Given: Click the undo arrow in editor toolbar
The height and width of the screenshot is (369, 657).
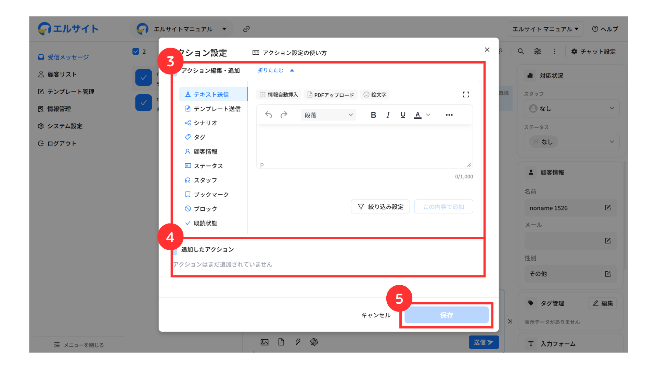Looking at the screenshot, I should (x=268, y=115).
